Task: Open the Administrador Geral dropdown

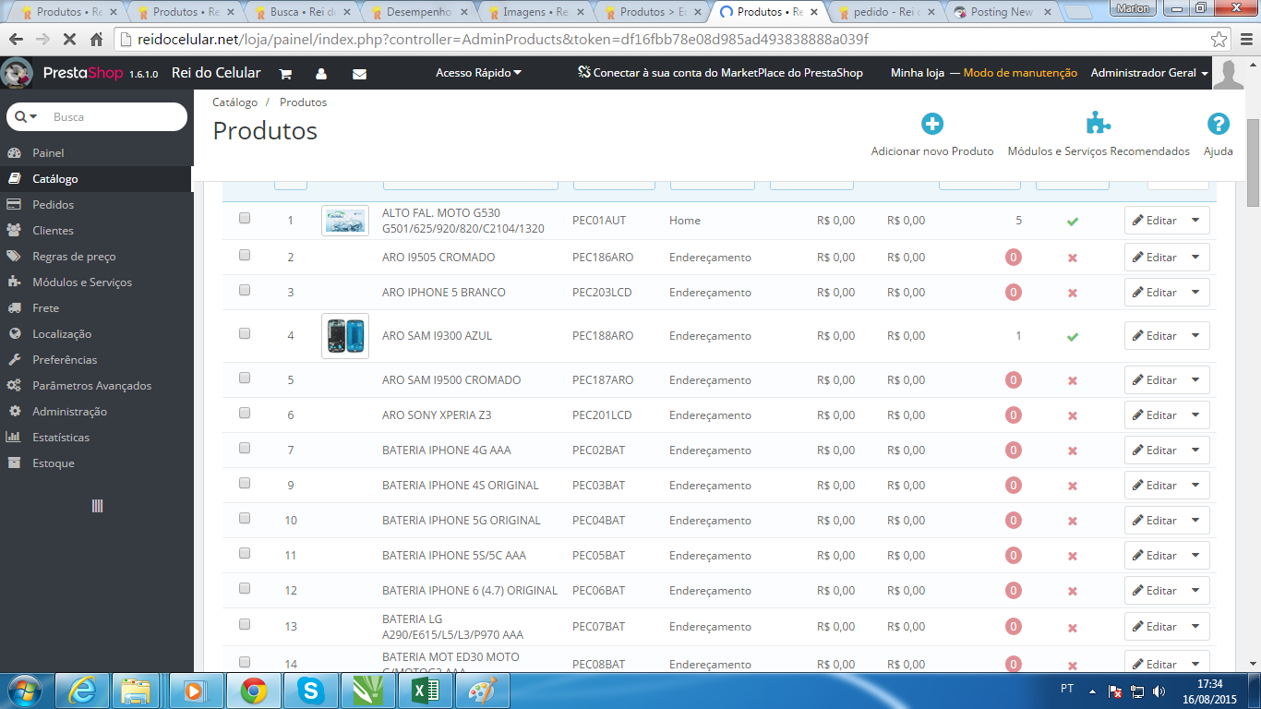Action: pyautogui.click(x=1149, y=73)
